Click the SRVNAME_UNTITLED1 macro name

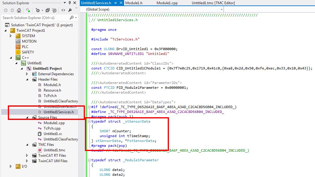pos(126,54)
